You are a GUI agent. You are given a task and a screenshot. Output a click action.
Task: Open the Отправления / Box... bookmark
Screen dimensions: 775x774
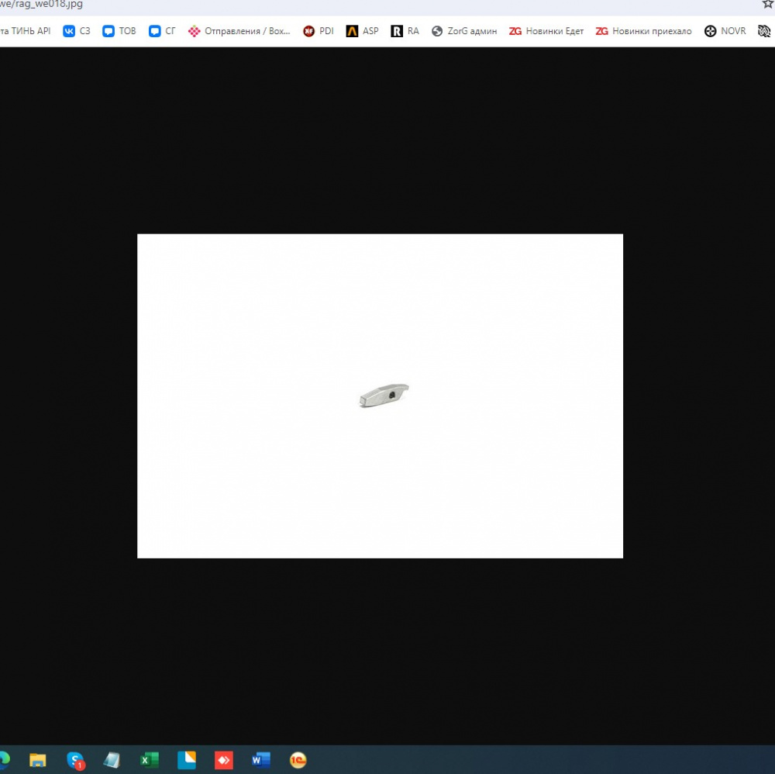[239, 31]
